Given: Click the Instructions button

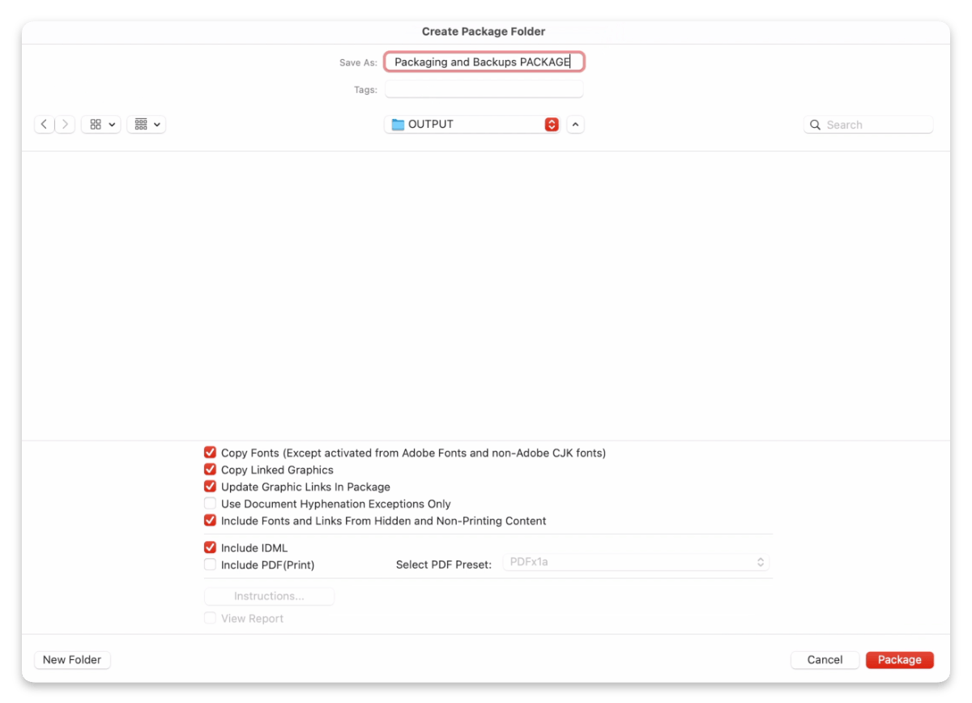Looking at the screenshot, I should click(x=269, y=596).
